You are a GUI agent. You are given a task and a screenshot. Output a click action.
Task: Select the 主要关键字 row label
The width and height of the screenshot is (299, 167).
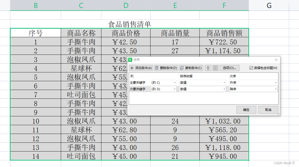(138, 82)
